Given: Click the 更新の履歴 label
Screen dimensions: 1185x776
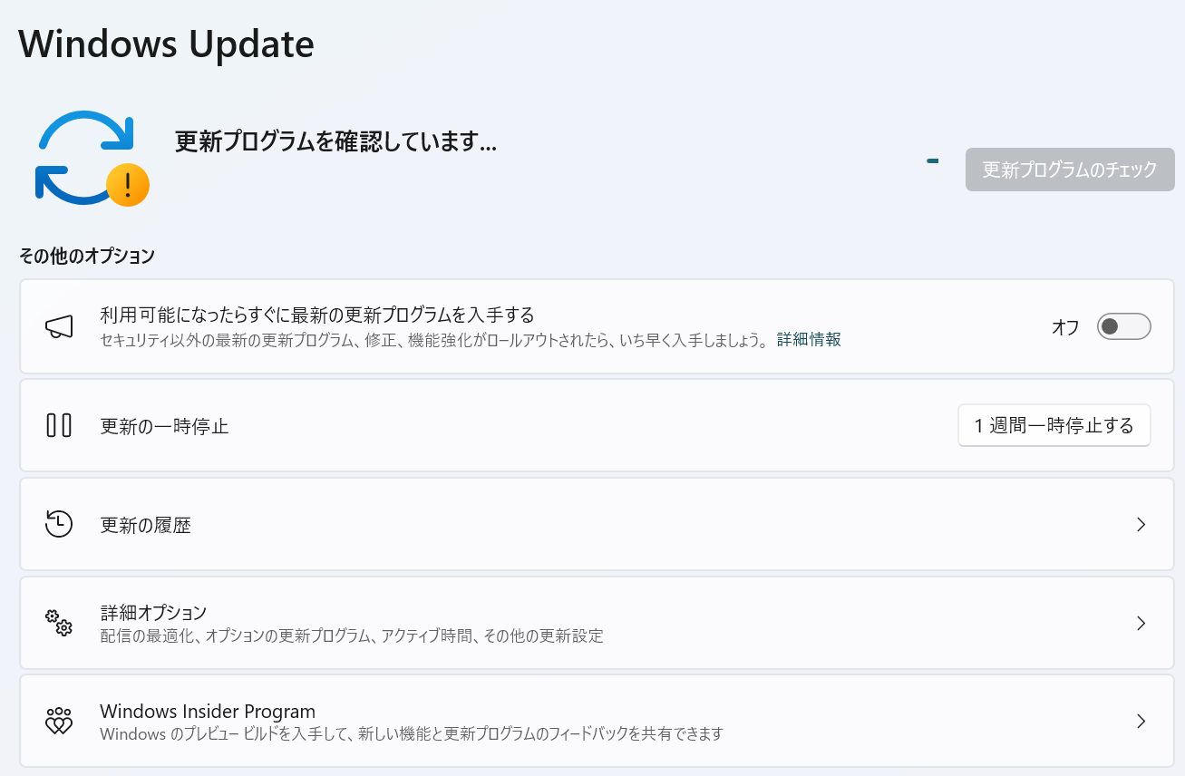Looking at the screenshot, I should (146, 525).
